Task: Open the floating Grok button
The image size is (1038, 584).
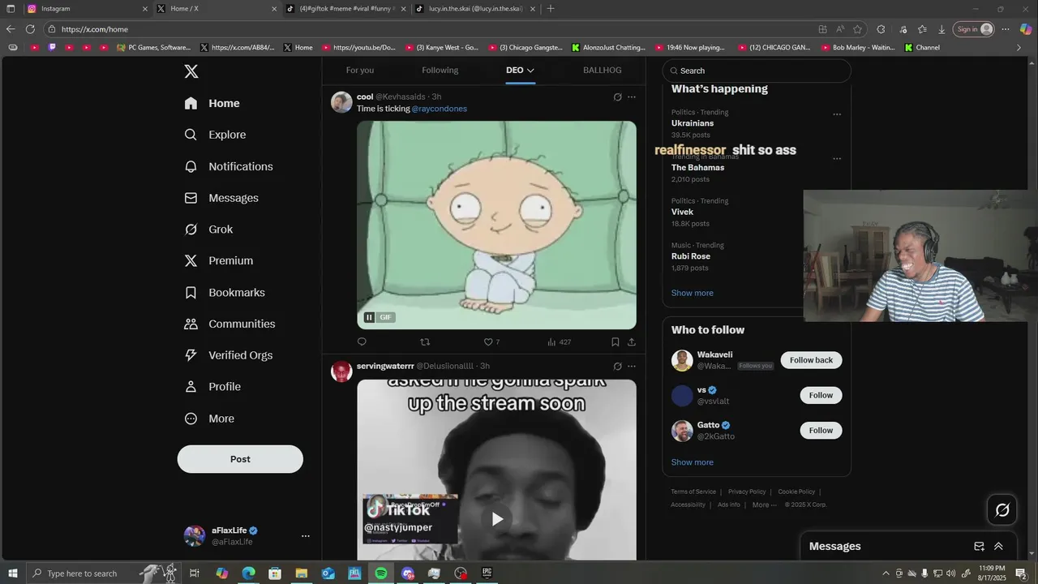Action: (x=1002, y=510)
